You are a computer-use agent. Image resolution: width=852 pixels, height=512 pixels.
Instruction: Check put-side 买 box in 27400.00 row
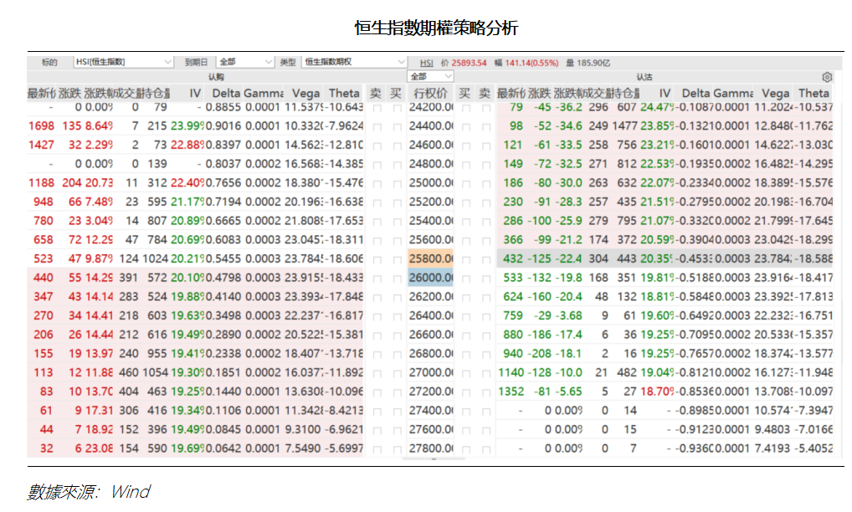click(x=465, y=412)
